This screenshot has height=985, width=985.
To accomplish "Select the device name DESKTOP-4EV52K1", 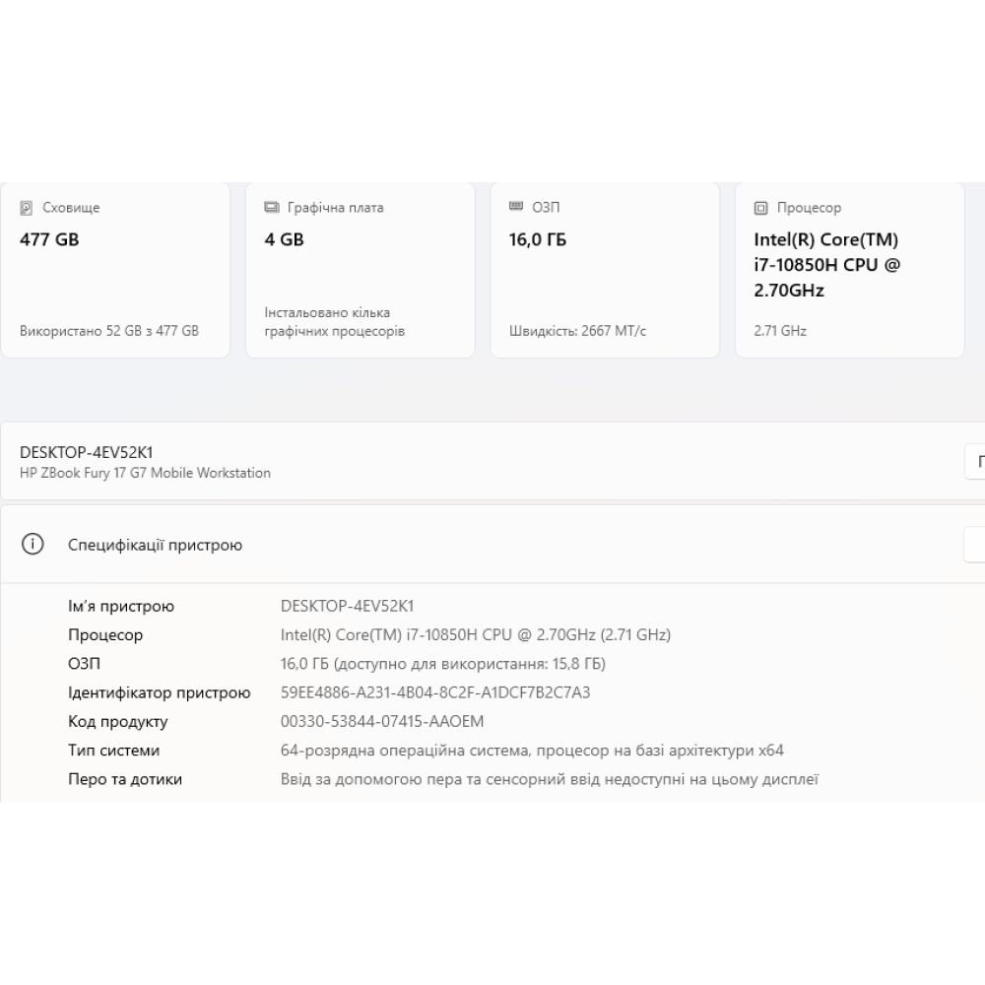I will pos(90,452).
